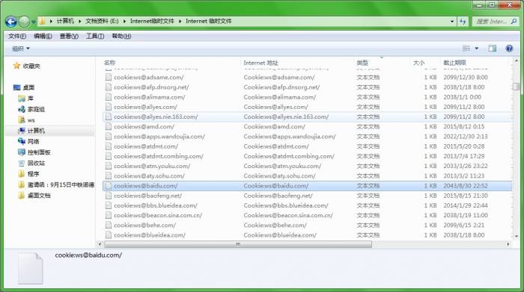This screenshot has height=292, width=524.
Task: Click the file icon of cookie:ws@aty.sohu.com/
Action: click(x=109, y=175)
